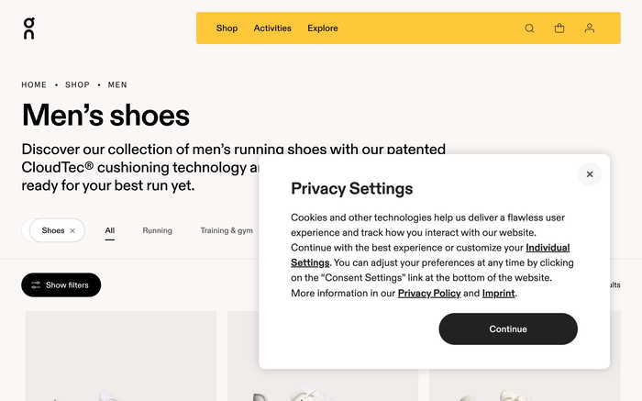
Task: Open the Explore menu
Action: 323,28
